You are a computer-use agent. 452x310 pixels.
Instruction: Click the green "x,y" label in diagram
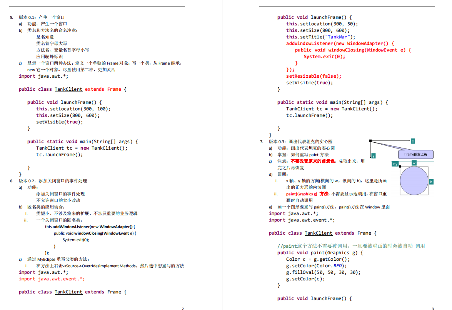395,164
